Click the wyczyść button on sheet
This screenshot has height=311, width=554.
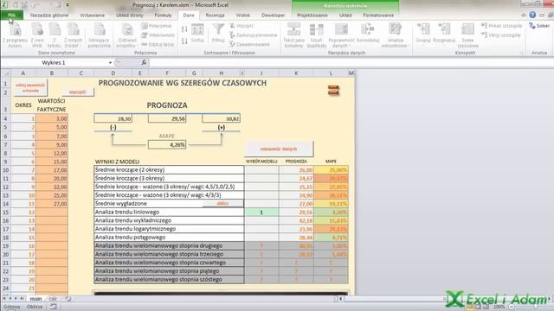click(78, 92)
